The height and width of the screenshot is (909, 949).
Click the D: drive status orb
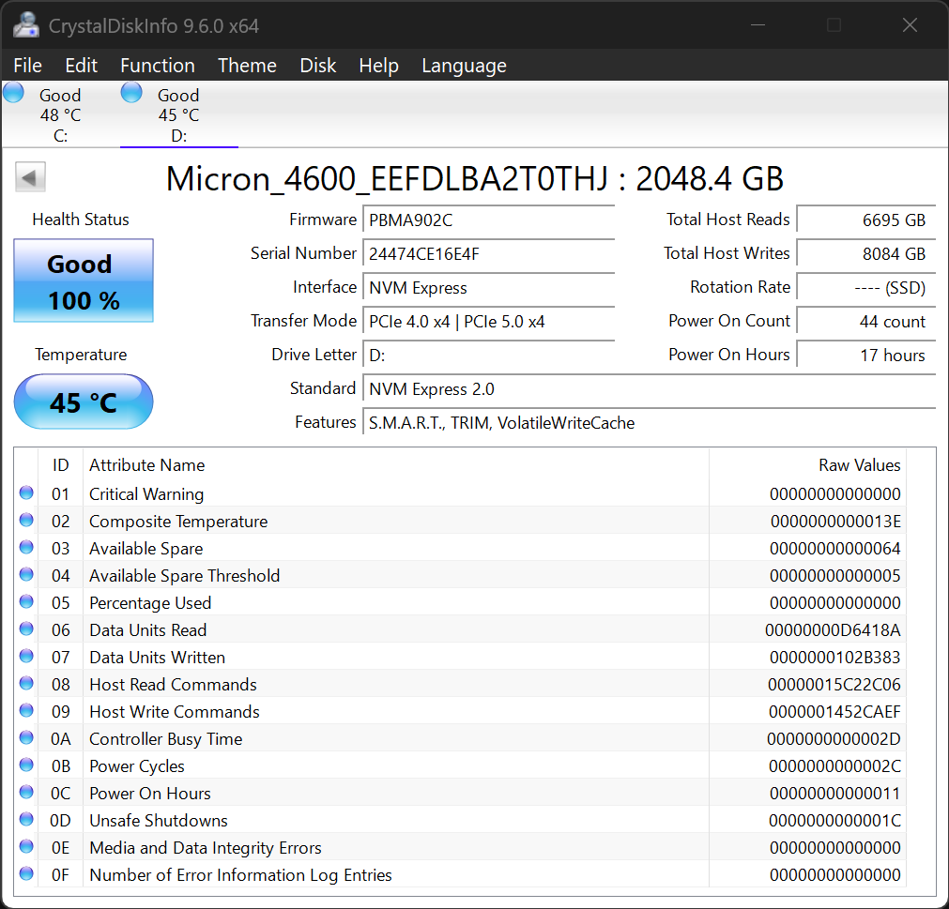[131, 93]
